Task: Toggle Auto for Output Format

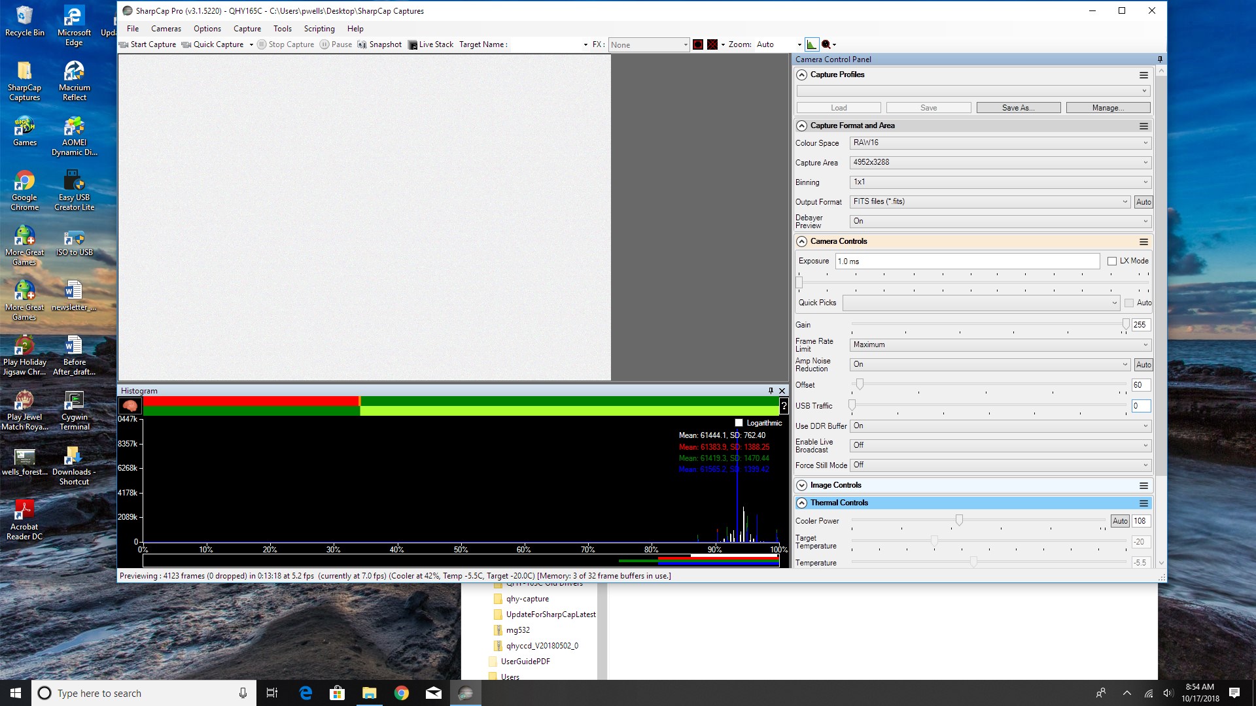Action: 1143,202
